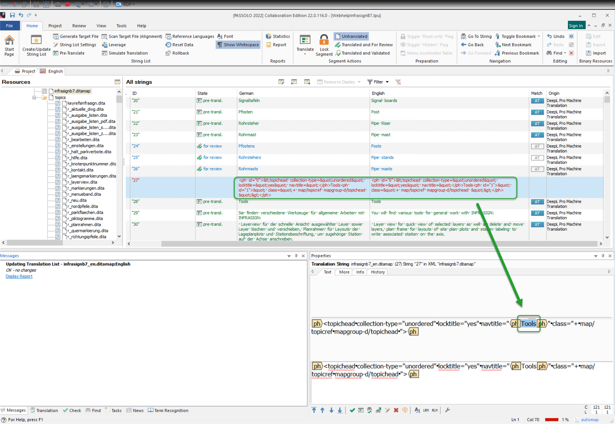Click the Translate segment icon
This screenshot has width=615, height=424.
[305, 42]
